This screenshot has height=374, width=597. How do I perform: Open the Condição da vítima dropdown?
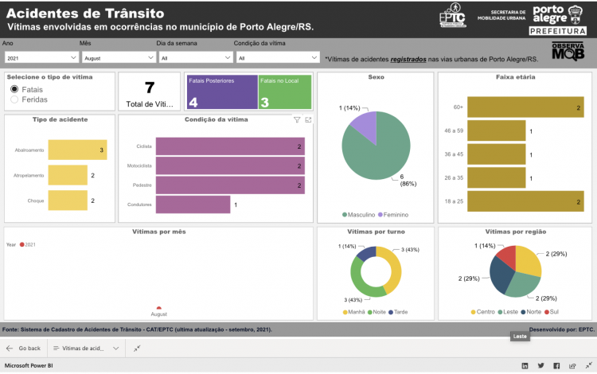point(278,58)
